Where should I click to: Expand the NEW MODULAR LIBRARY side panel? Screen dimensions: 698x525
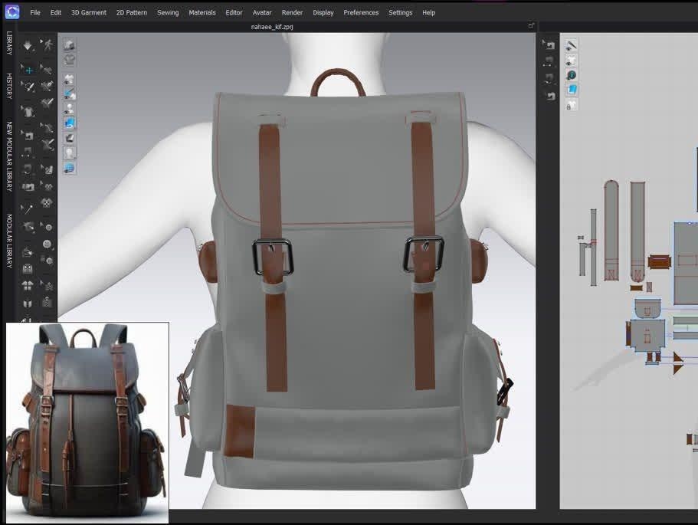point(9,156)
